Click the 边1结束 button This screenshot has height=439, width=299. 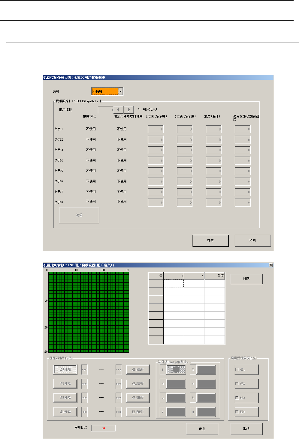pos(138,369)
